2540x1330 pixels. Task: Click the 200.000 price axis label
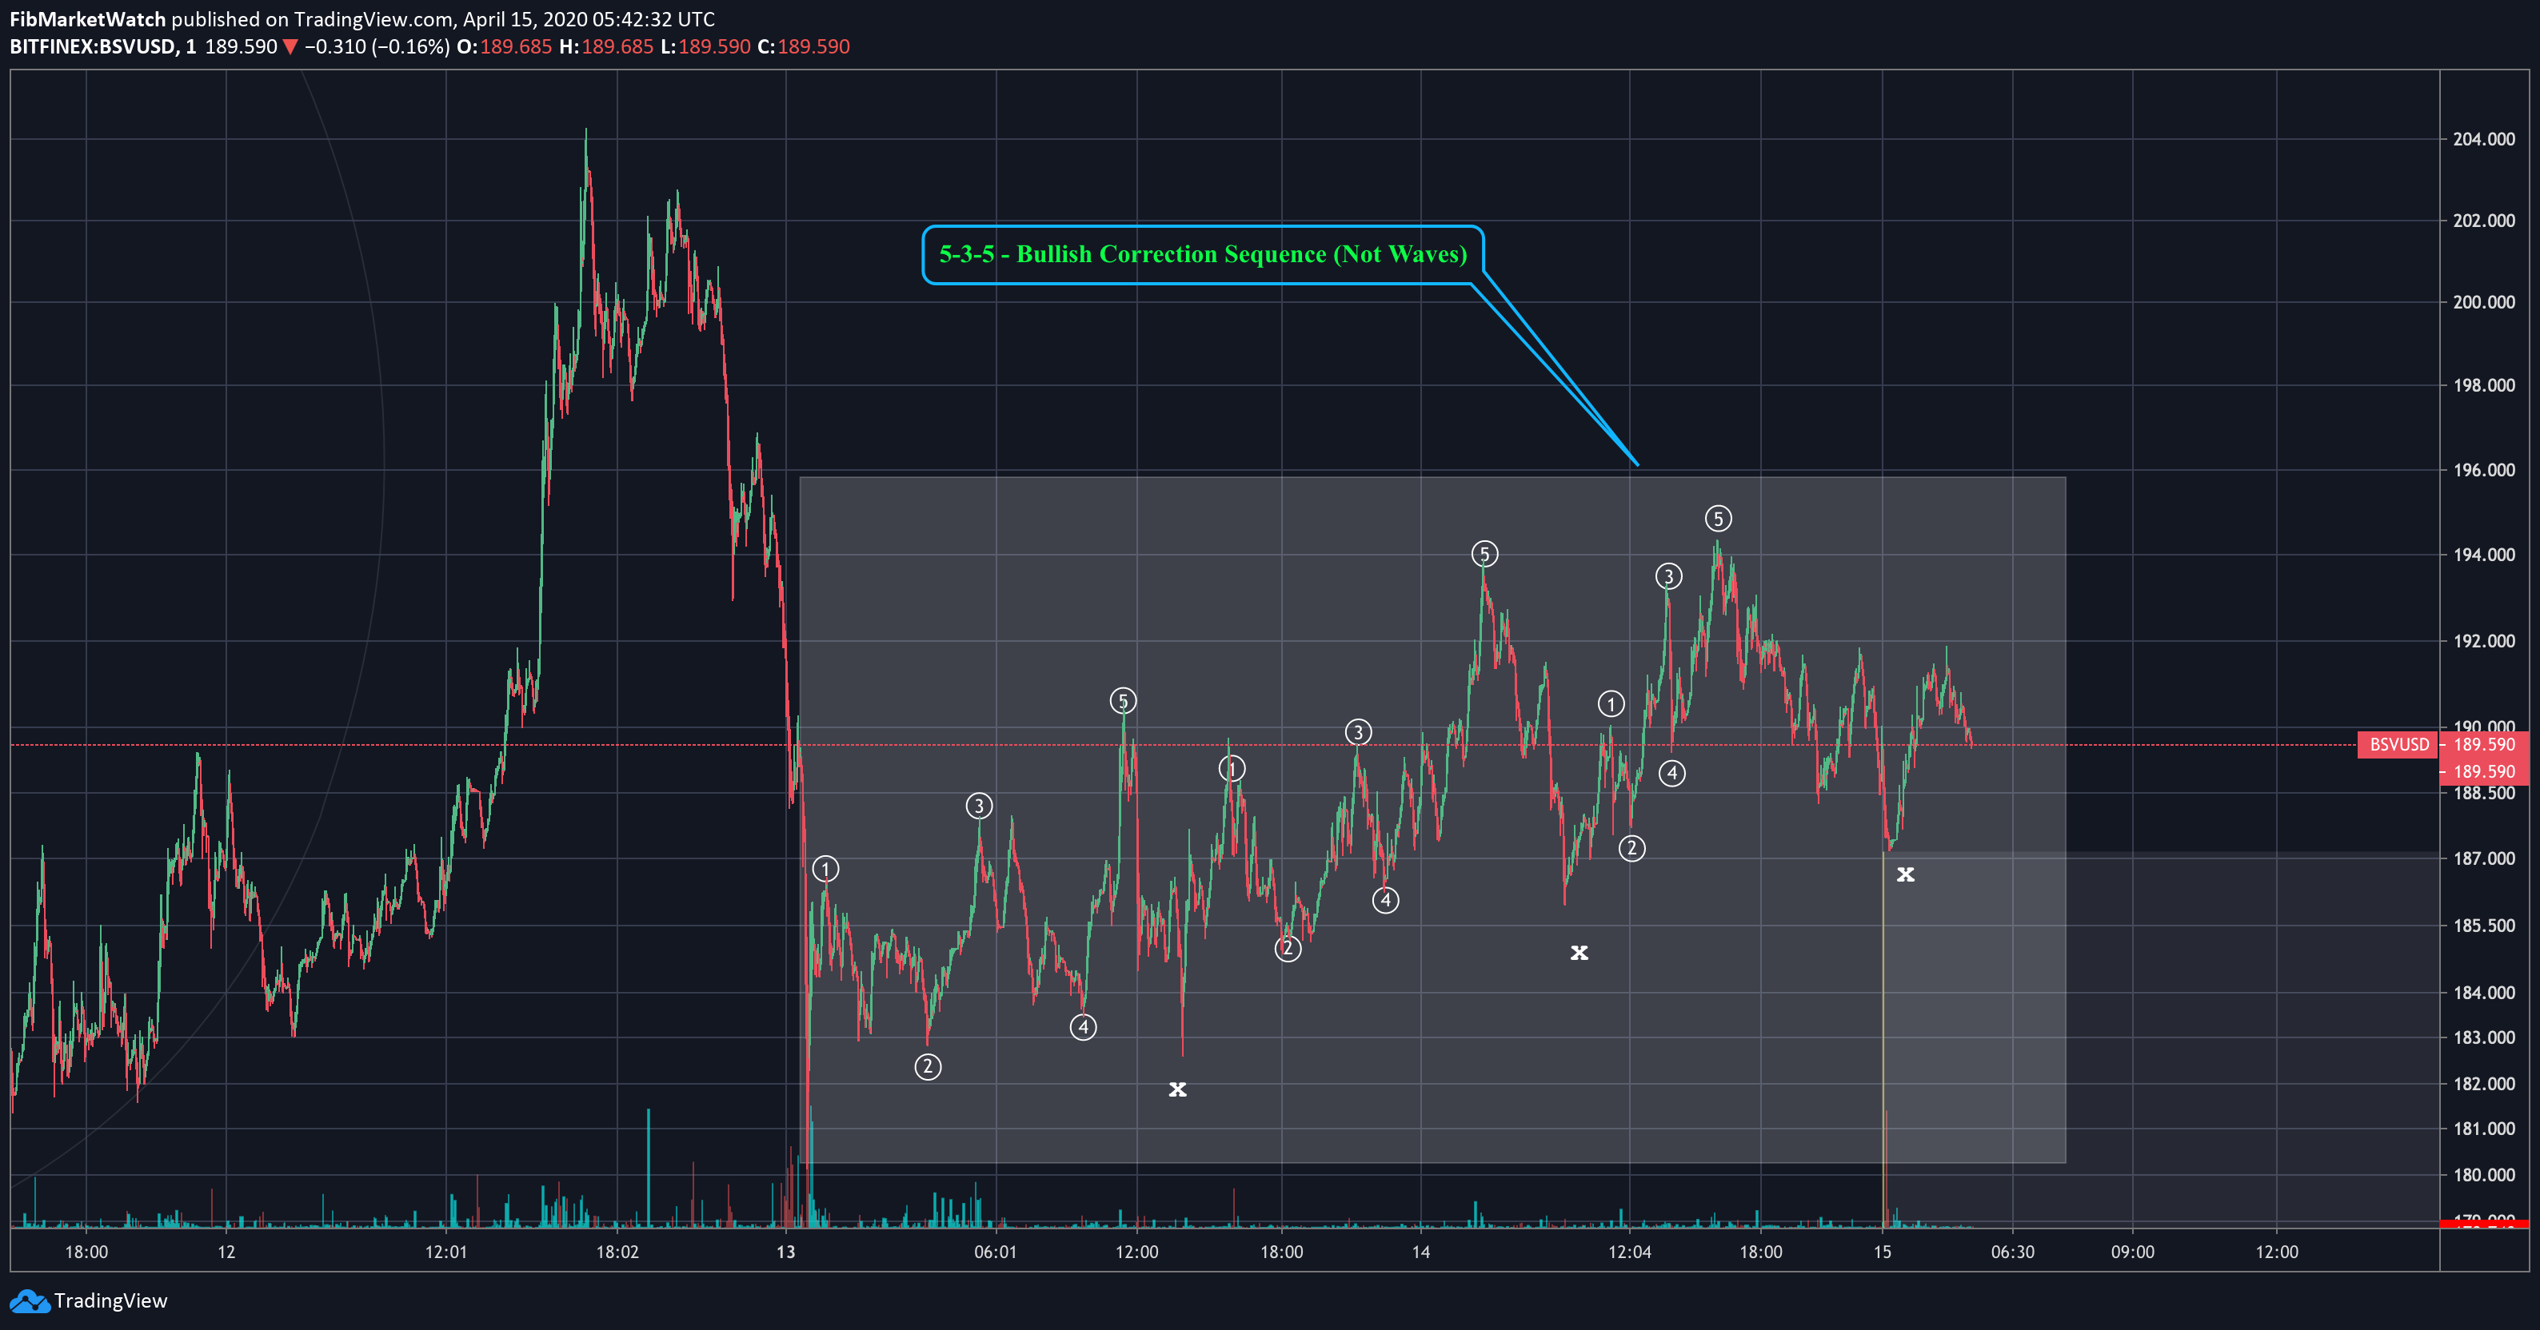point(2484,302)
